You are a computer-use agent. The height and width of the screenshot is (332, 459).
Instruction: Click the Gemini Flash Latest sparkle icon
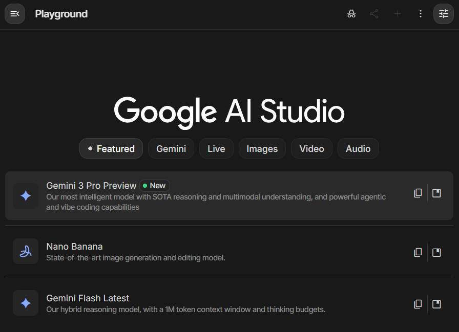click(26, 303)
